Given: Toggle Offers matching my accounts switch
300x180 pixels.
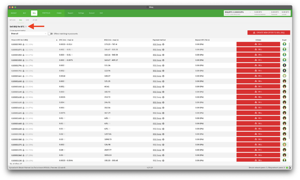Looking at the screenshot, I should click(x=50, y=33).
